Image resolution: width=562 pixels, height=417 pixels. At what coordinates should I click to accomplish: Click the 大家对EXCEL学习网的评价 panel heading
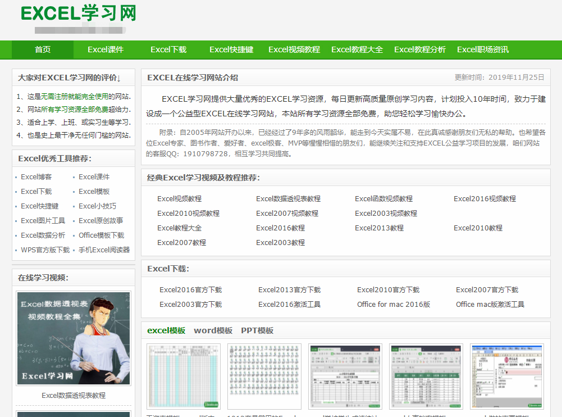[69, 78]
